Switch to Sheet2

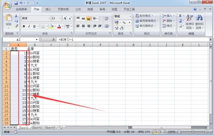tap(37, 128)
